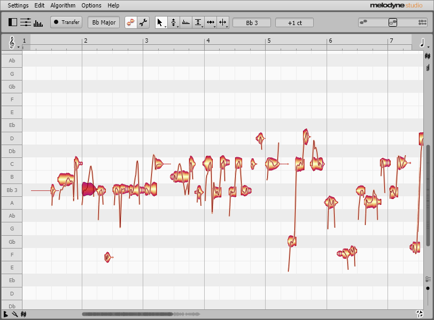Open the Options menu
Image resolution: width=434 pixels, height=320 pixels.
click(91, 5)
